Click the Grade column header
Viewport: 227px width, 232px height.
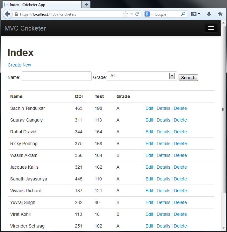pos(123,96)
